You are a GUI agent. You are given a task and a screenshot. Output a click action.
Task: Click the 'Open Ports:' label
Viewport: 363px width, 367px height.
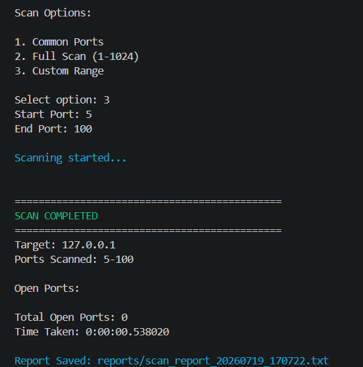click(x=47, y=289)
